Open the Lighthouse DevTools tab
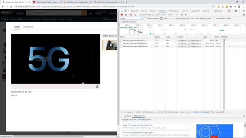 click(x=218, y=11)
